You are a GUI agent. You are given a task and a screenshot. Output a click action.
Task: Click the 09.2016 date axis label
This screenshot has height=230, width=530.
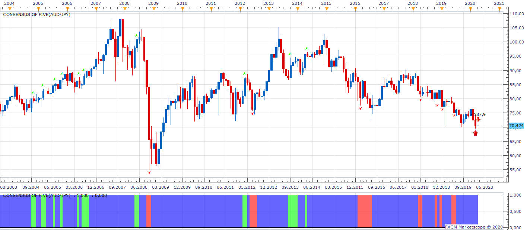pyautogui.click(x=377, y=188)
